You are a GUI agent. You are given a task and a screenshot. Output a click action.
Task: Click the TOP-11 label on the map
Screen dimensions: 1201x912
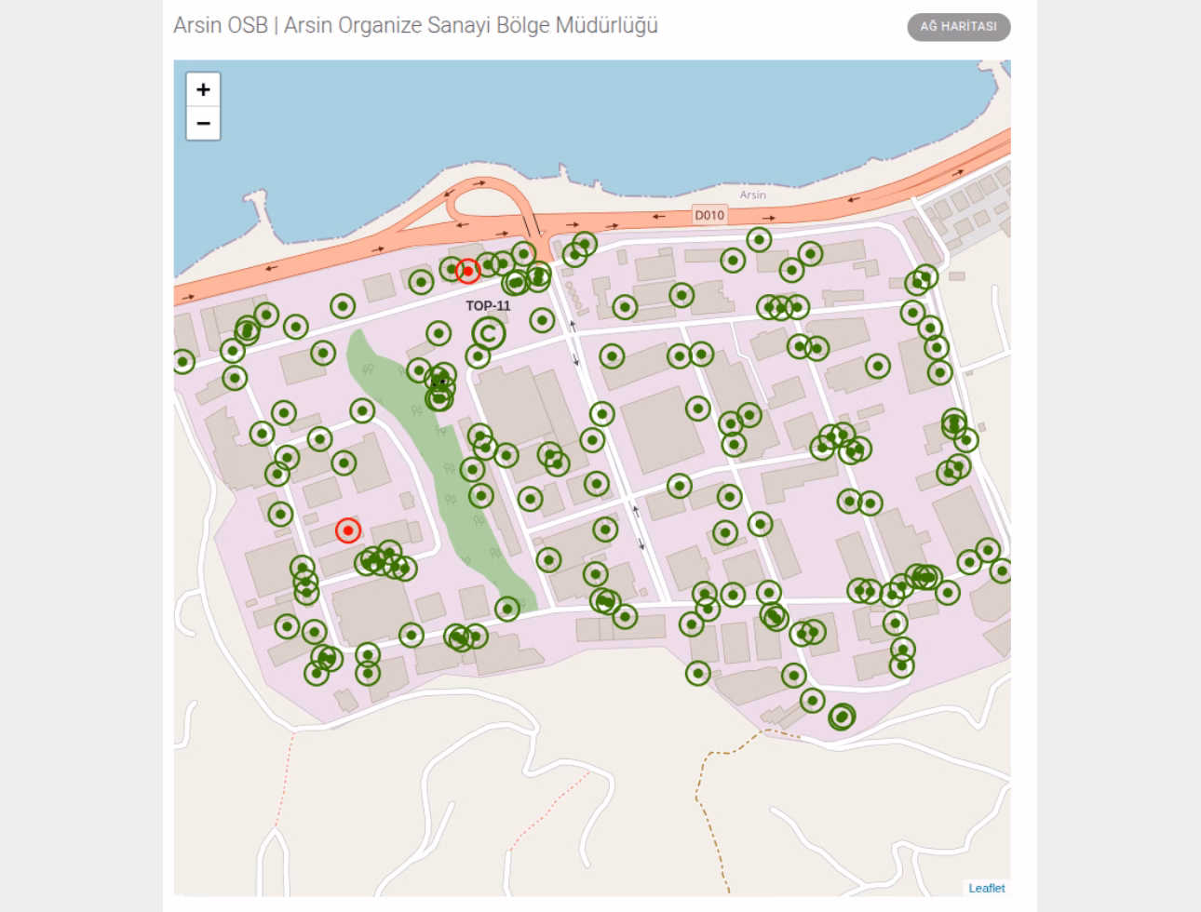coord(488,305)
